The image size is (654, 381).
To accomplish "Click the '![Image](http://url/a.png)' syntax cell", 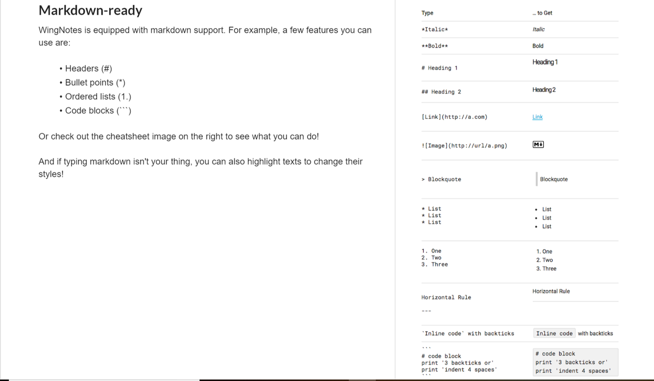I will click(464, 146).
